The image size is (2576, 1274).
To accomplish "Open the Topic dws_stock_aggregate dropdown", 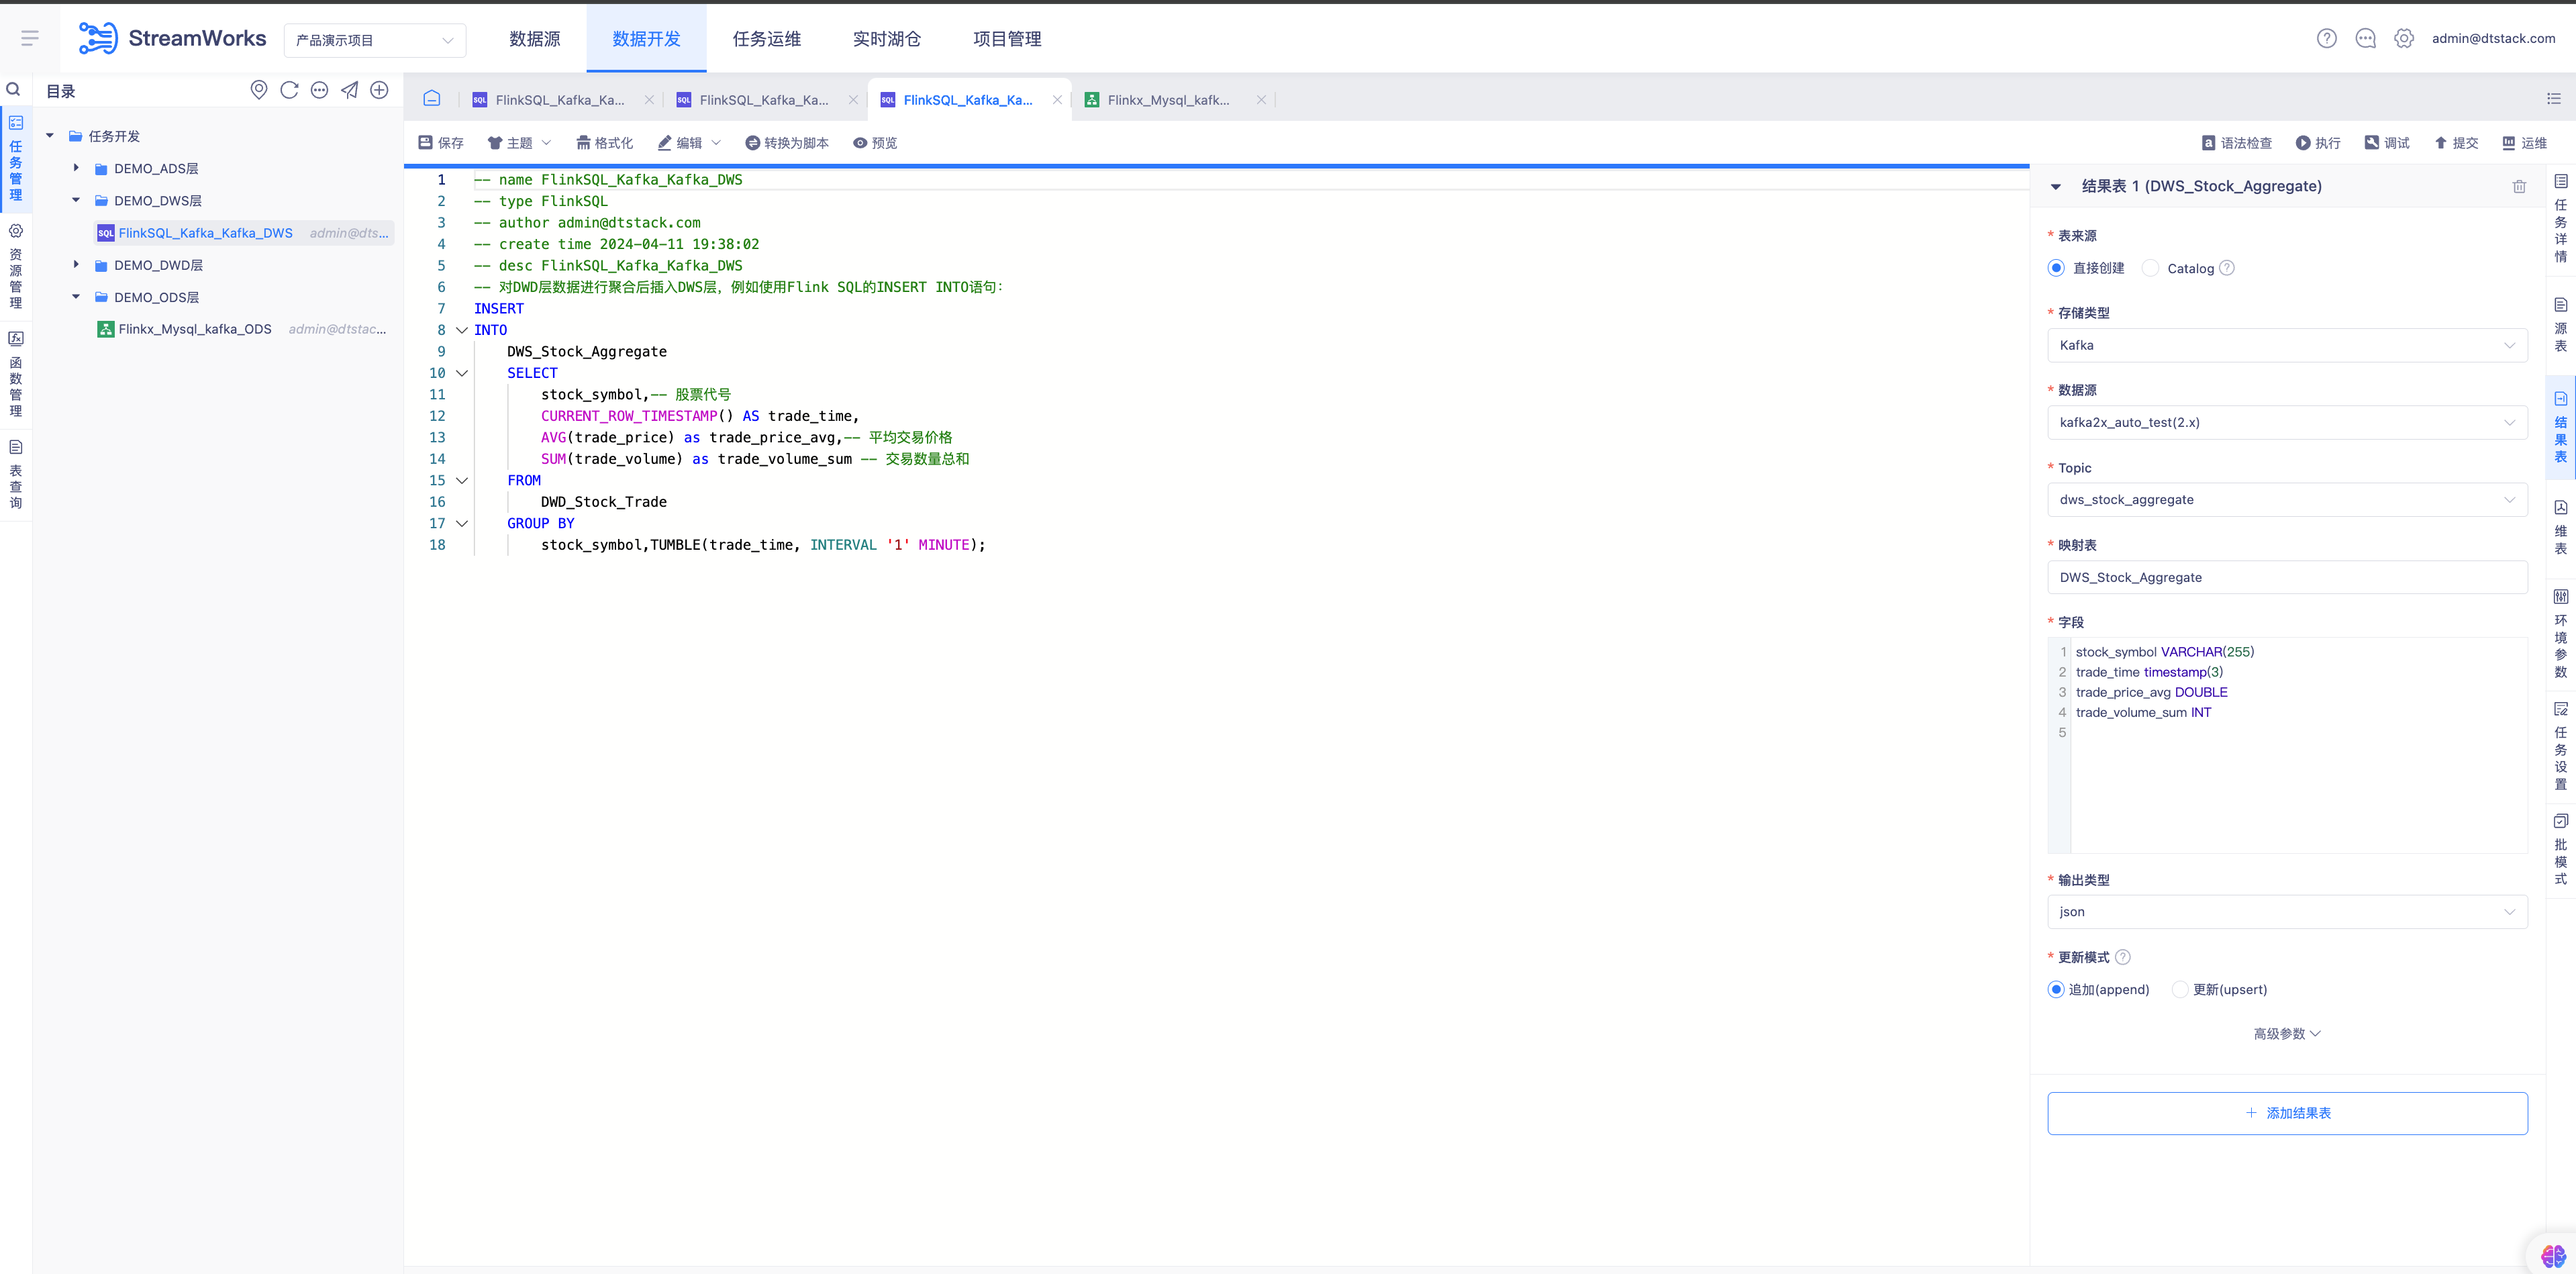I will pyautogui.click(x=2287, y=499).
